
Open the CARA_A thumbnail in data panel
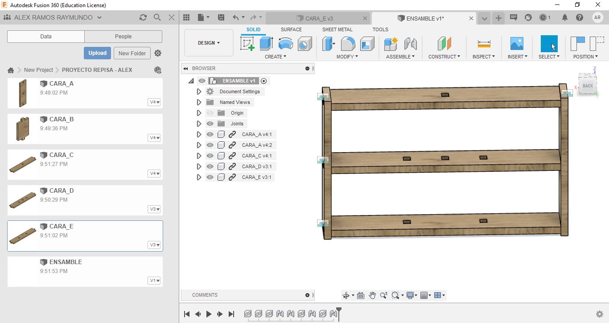coord(23,93)
